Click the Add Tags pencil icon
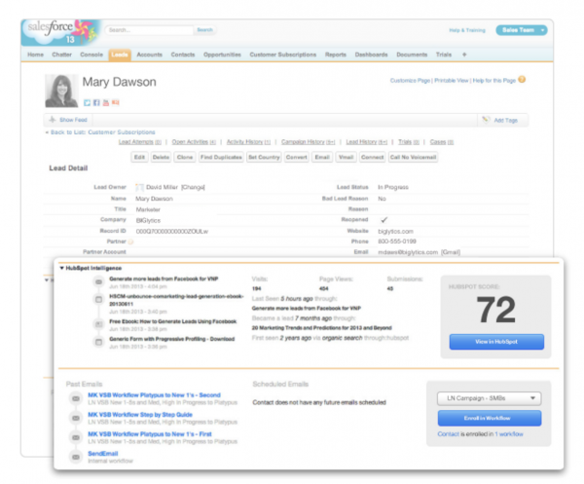Image resolution: width=584 pixels, height=484 pixels. [486, 120]
